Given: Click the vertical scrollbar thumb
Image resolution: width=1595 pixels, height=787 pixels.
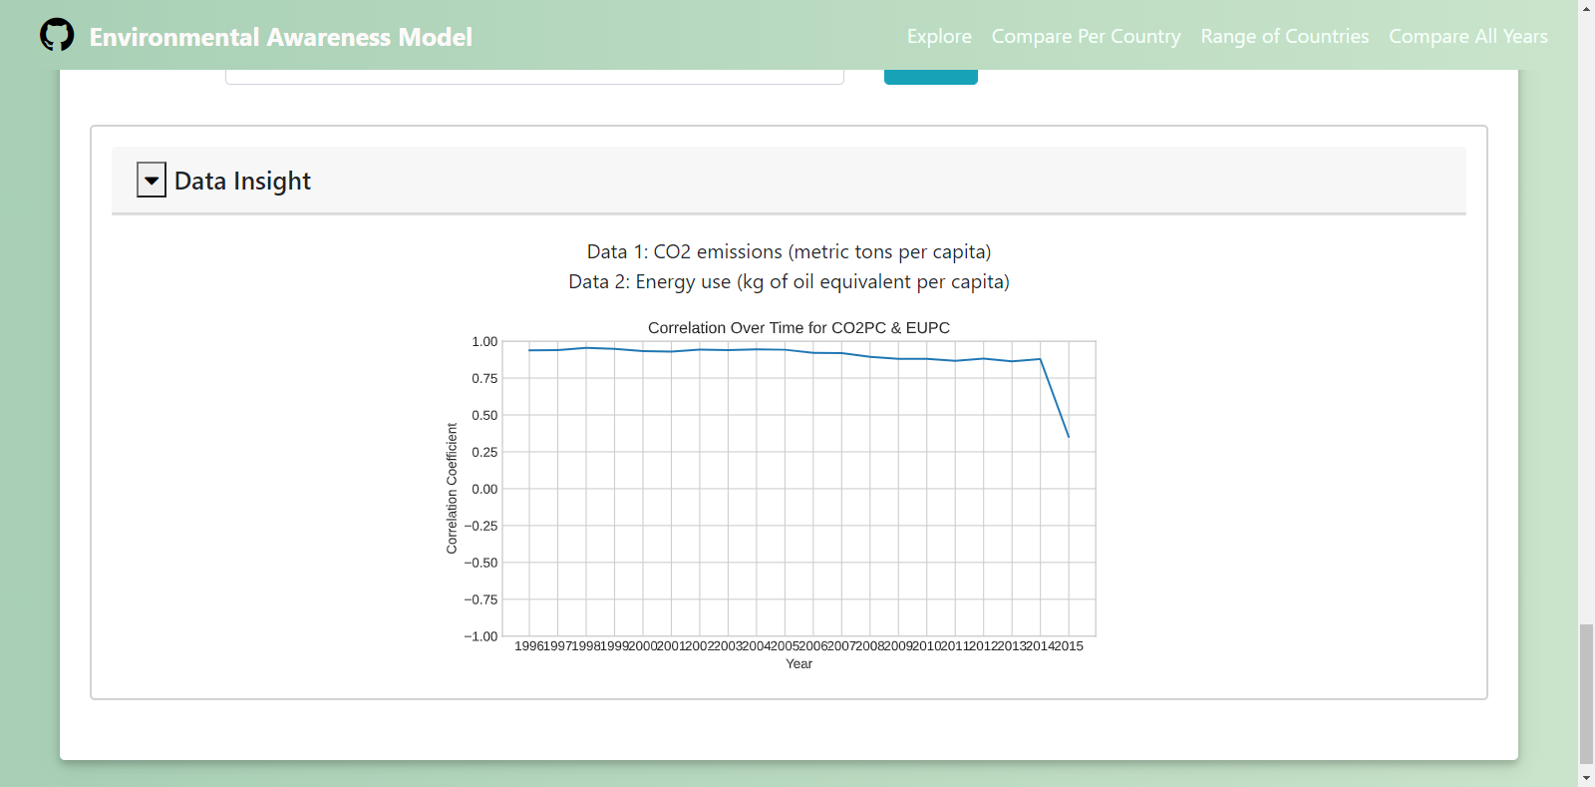Looking at the screenshot, I should pos(1586,693).
